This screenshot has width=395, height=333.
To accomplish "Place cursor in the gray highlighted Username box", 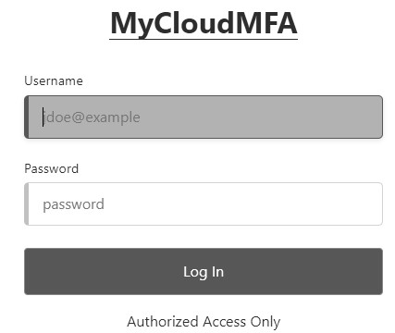I will coord(204,117).
